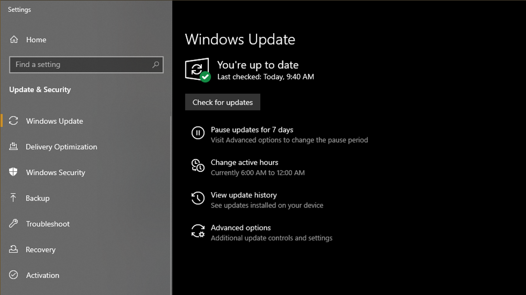The height and width of the screenshot is (295, 526).
Task: Click the sidebar vertical scrollbar
Action: [171, 205]
